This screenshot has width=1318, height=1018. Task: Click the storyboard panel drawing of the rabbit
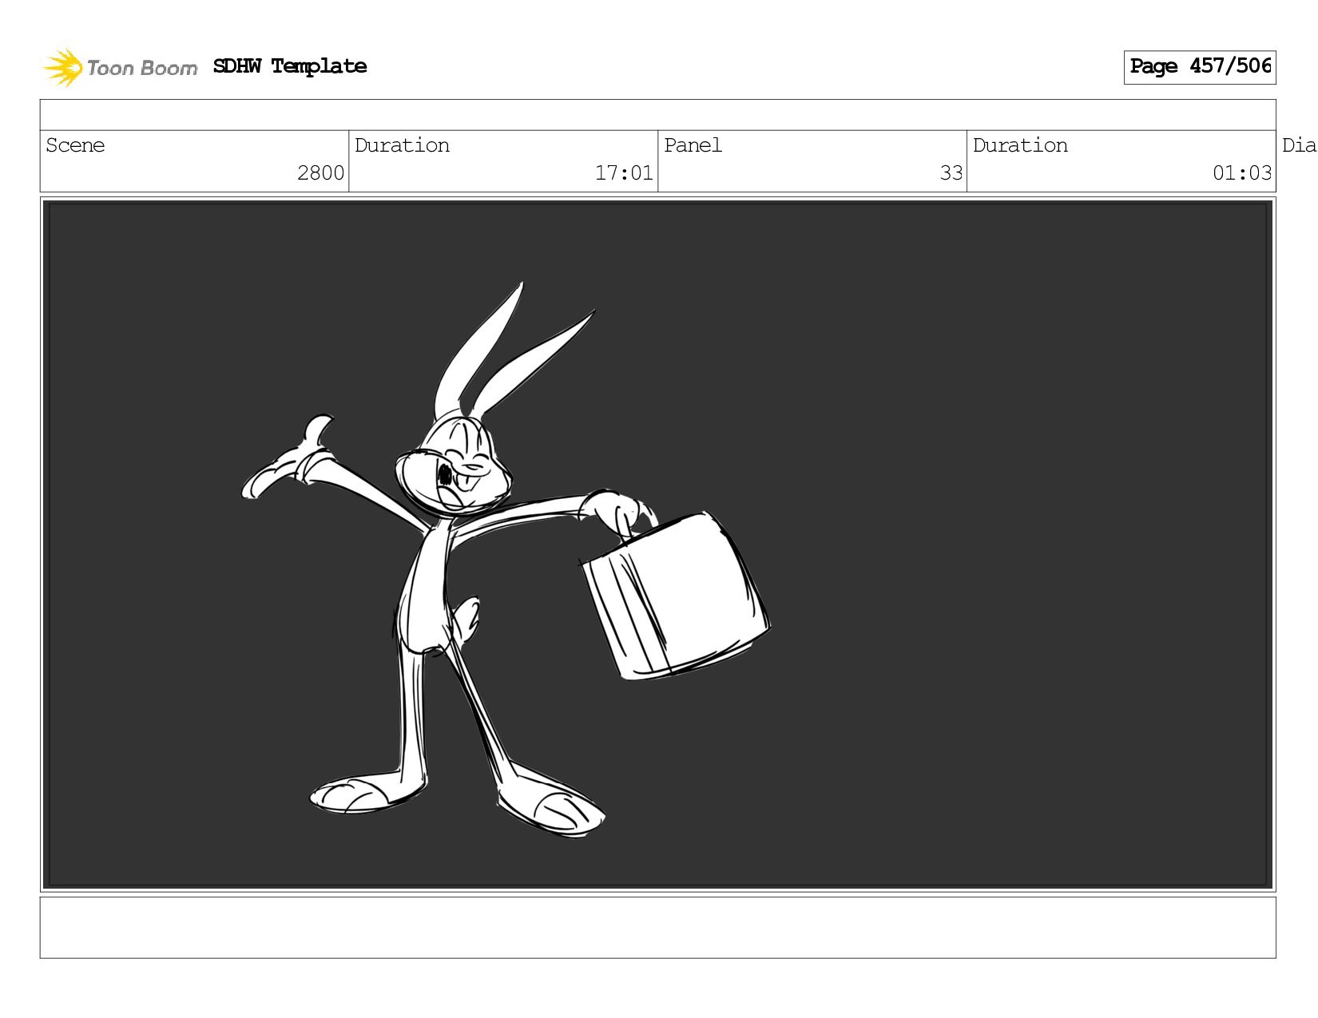tap(658, 545)
